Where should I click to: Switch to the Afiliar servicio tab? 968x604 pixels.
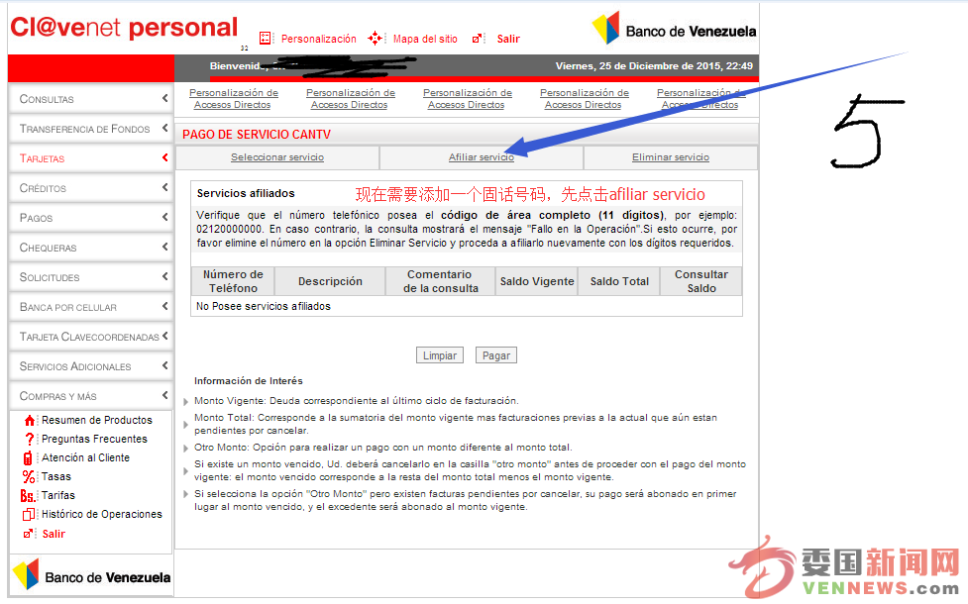tap(481, 157)
